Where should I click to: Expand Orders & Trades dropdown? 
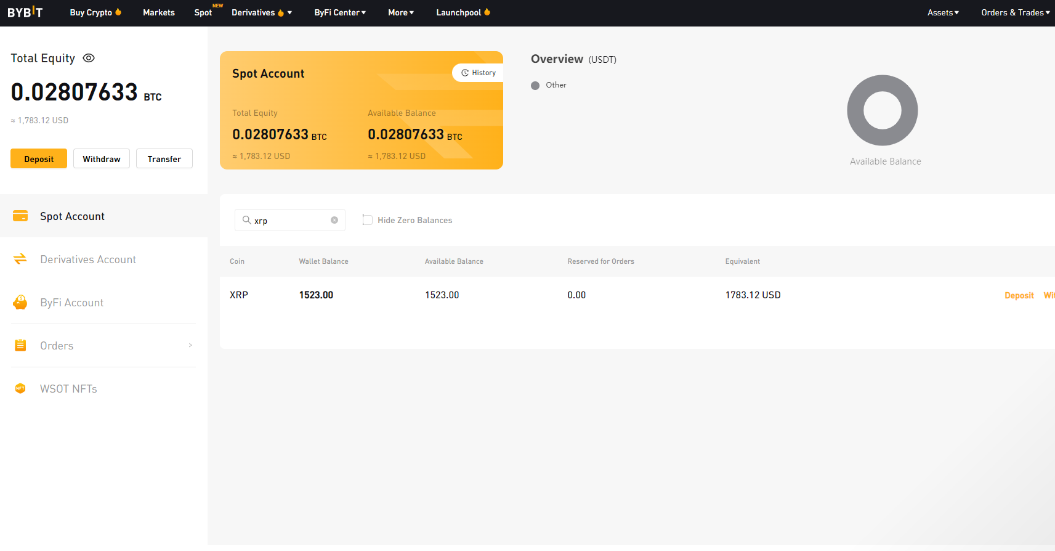tap(1016, 12)
